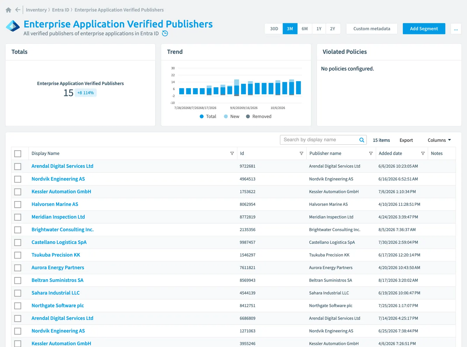Check the Castellano Logistica SpA row
This screenshot has width=467, height=347.
click(x=18, y=242)
